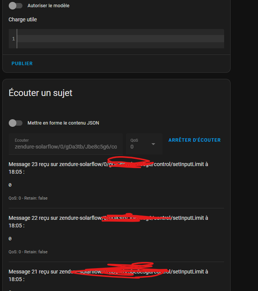The image size is (258, 291).
Task: Click the Charge utile label
Action: (x=22, y=19)
